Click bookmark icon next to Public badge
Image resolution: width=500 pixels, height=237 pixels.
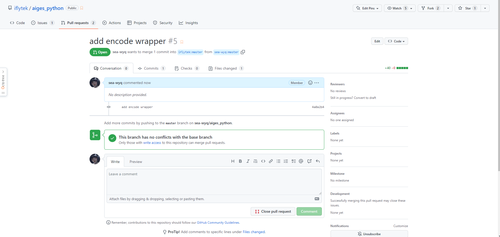click(x=82, y=8)
